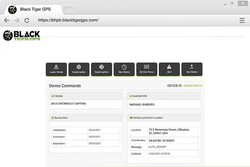Click the address 72 E Rosemary Street
The width and height of the screenshot is (250, 167).
pos(169,132)
